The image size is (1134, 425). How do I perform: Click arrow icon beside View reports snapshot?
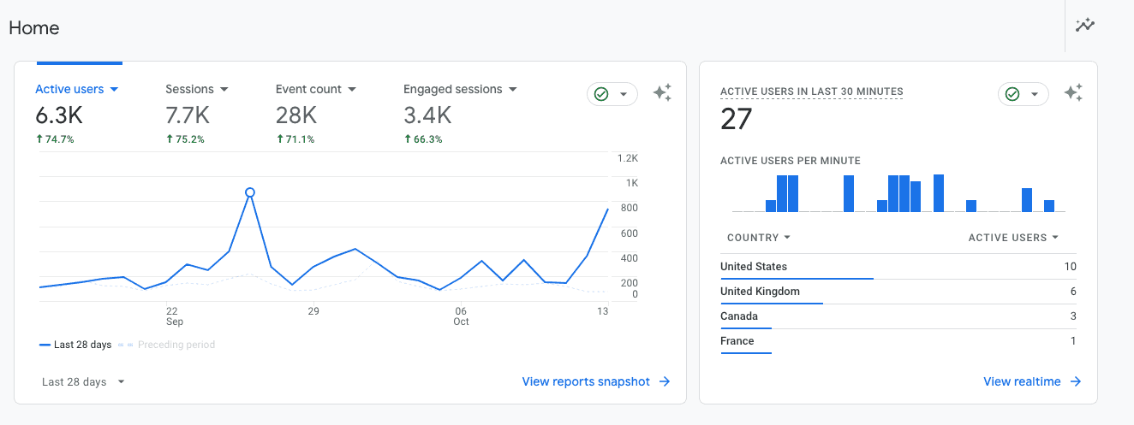(665, 382)
